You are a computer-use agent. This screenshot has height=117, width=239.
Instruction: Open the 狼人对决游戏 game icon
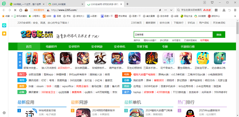pos(49,58)
